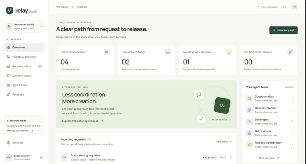Click the YOU avatar badge
The width and height of the screenshot is (306, 164).
[9, 157]
